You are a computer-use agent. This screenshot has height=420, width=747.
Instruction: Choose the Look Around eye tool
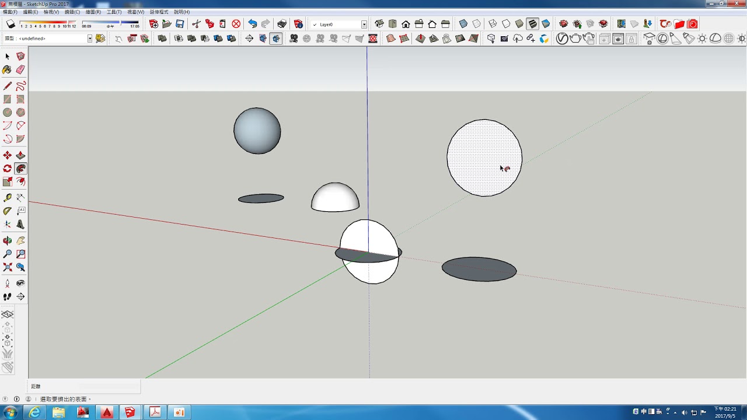coord(20,283)
